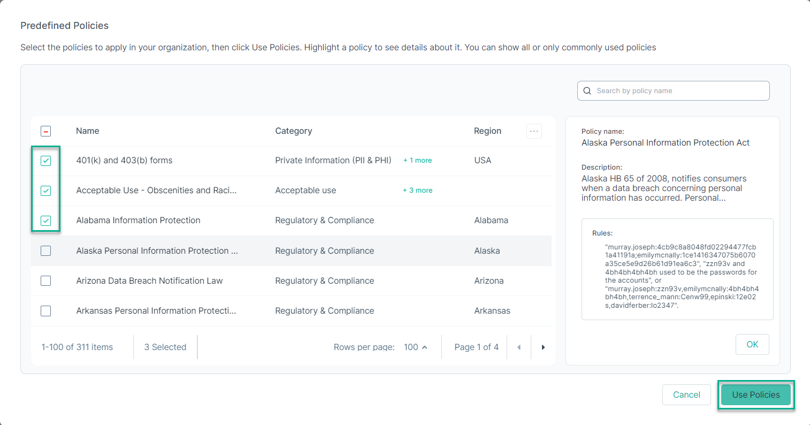Image resolution: width=810 pixels, height=425 pixels.
Task: Check the Arkansas Personal Information Protection checkbox
Action: [45, 310]
